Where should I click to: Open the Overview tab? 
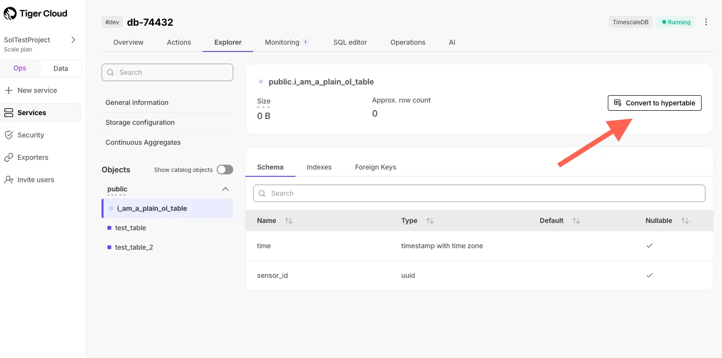pyautogui.click(x=128, y=42)
